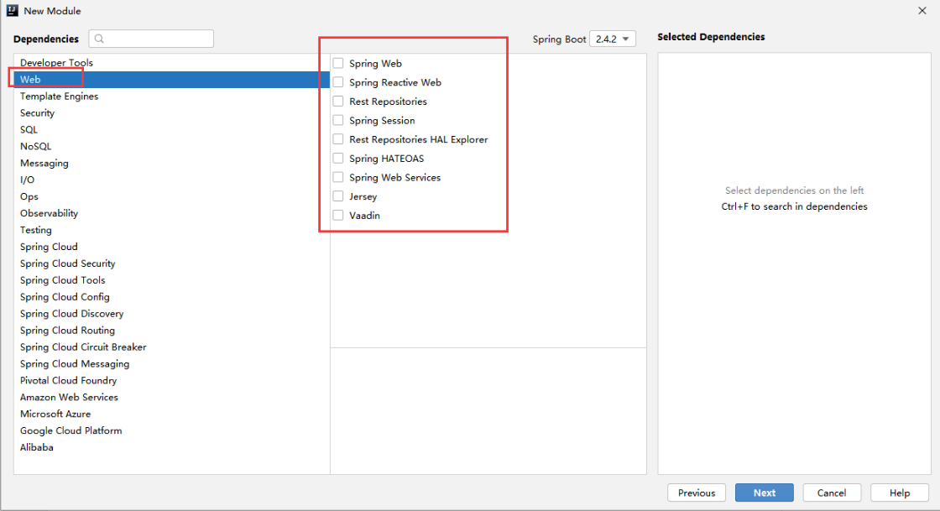Go back with the Previous button
Image resolution: width=940 pixels, height=511 pixels.
tap(697, 493)
